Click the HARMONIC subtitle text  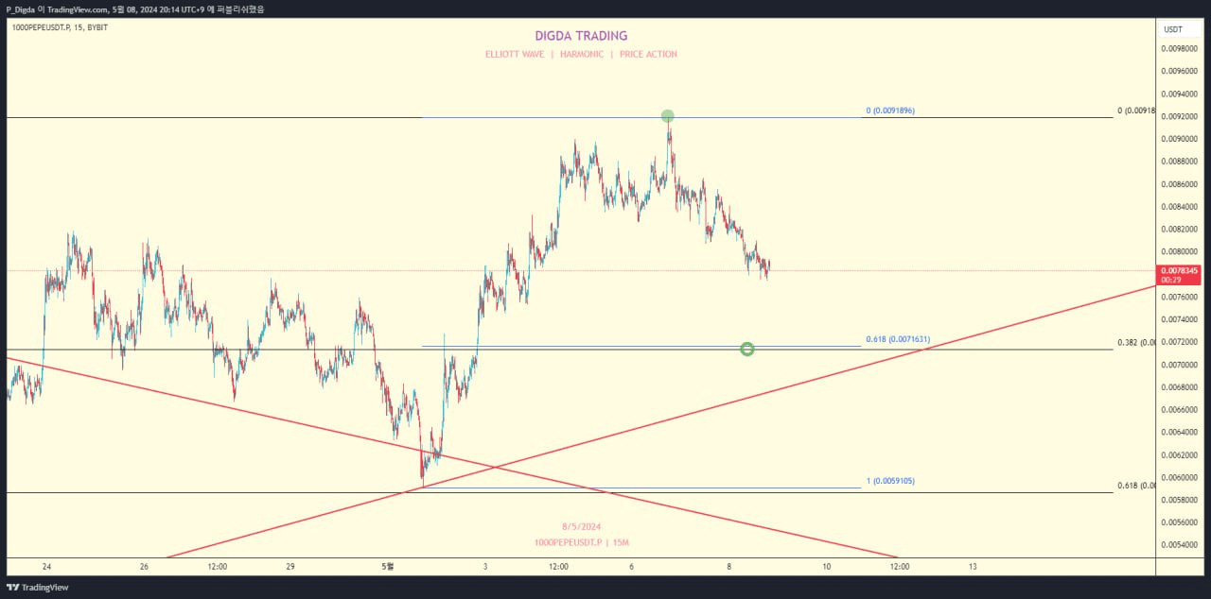coord(582,55)
